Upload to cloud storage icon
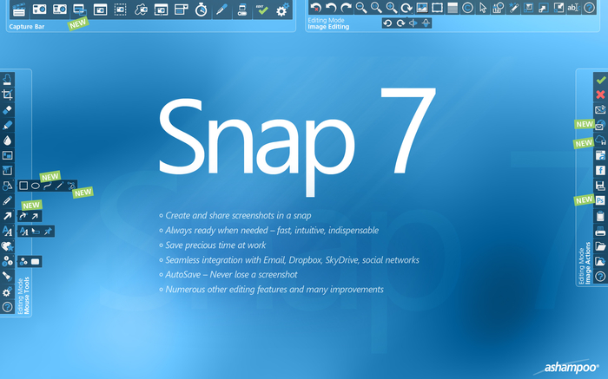 point(601,140)
